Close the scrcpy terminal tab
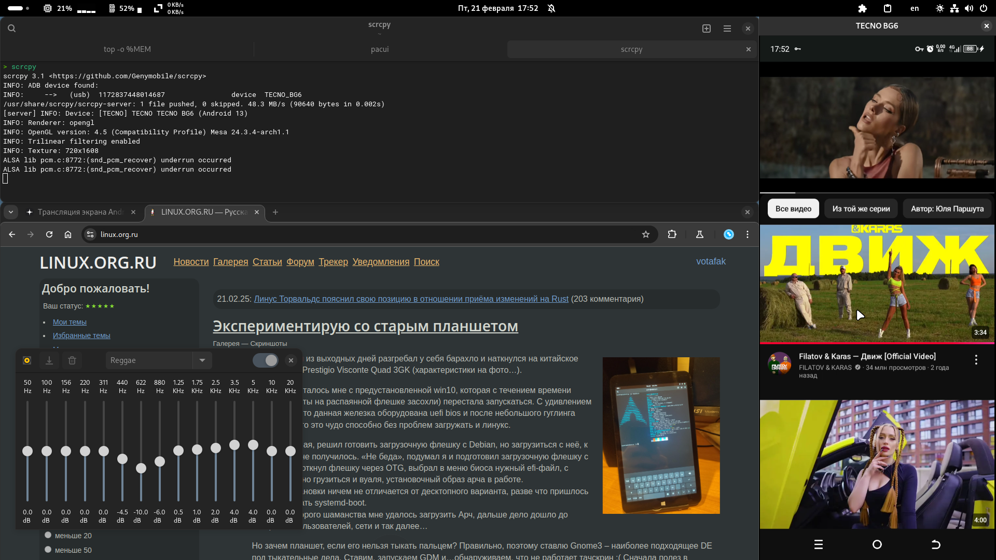Viewport: 996px width, 560px height. point(748,49)
